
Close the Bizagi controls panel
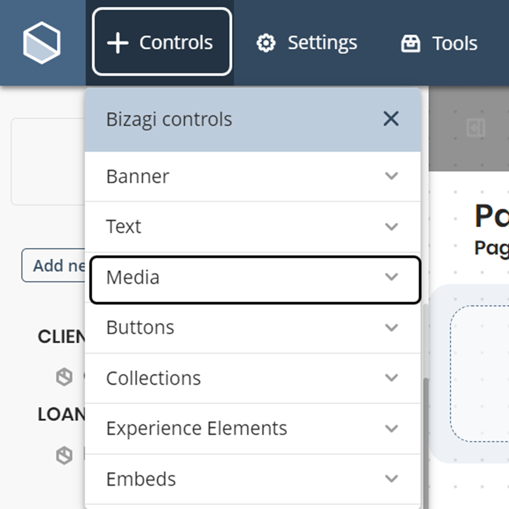(391, 119)
